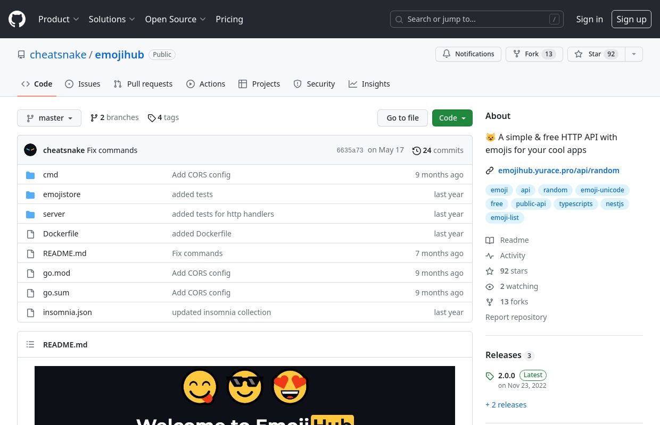Click the repository icon before cheatsnake
The image size is (660, 425).
tap(21, 55)
